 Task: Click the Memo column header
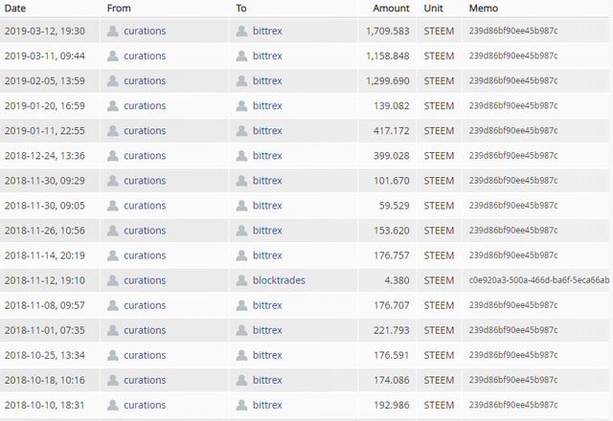point(484,9)
